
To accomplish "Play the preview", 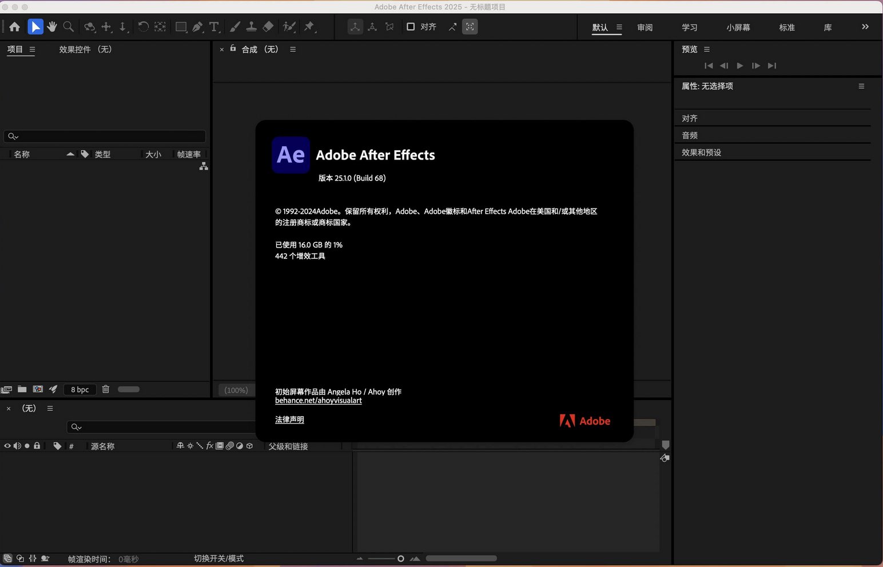I will click(x=740, y=66).
